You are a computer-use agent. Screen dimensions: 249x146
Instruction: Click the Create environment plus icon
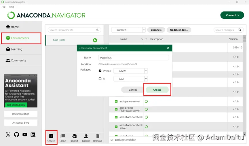(x=51, y=136)
